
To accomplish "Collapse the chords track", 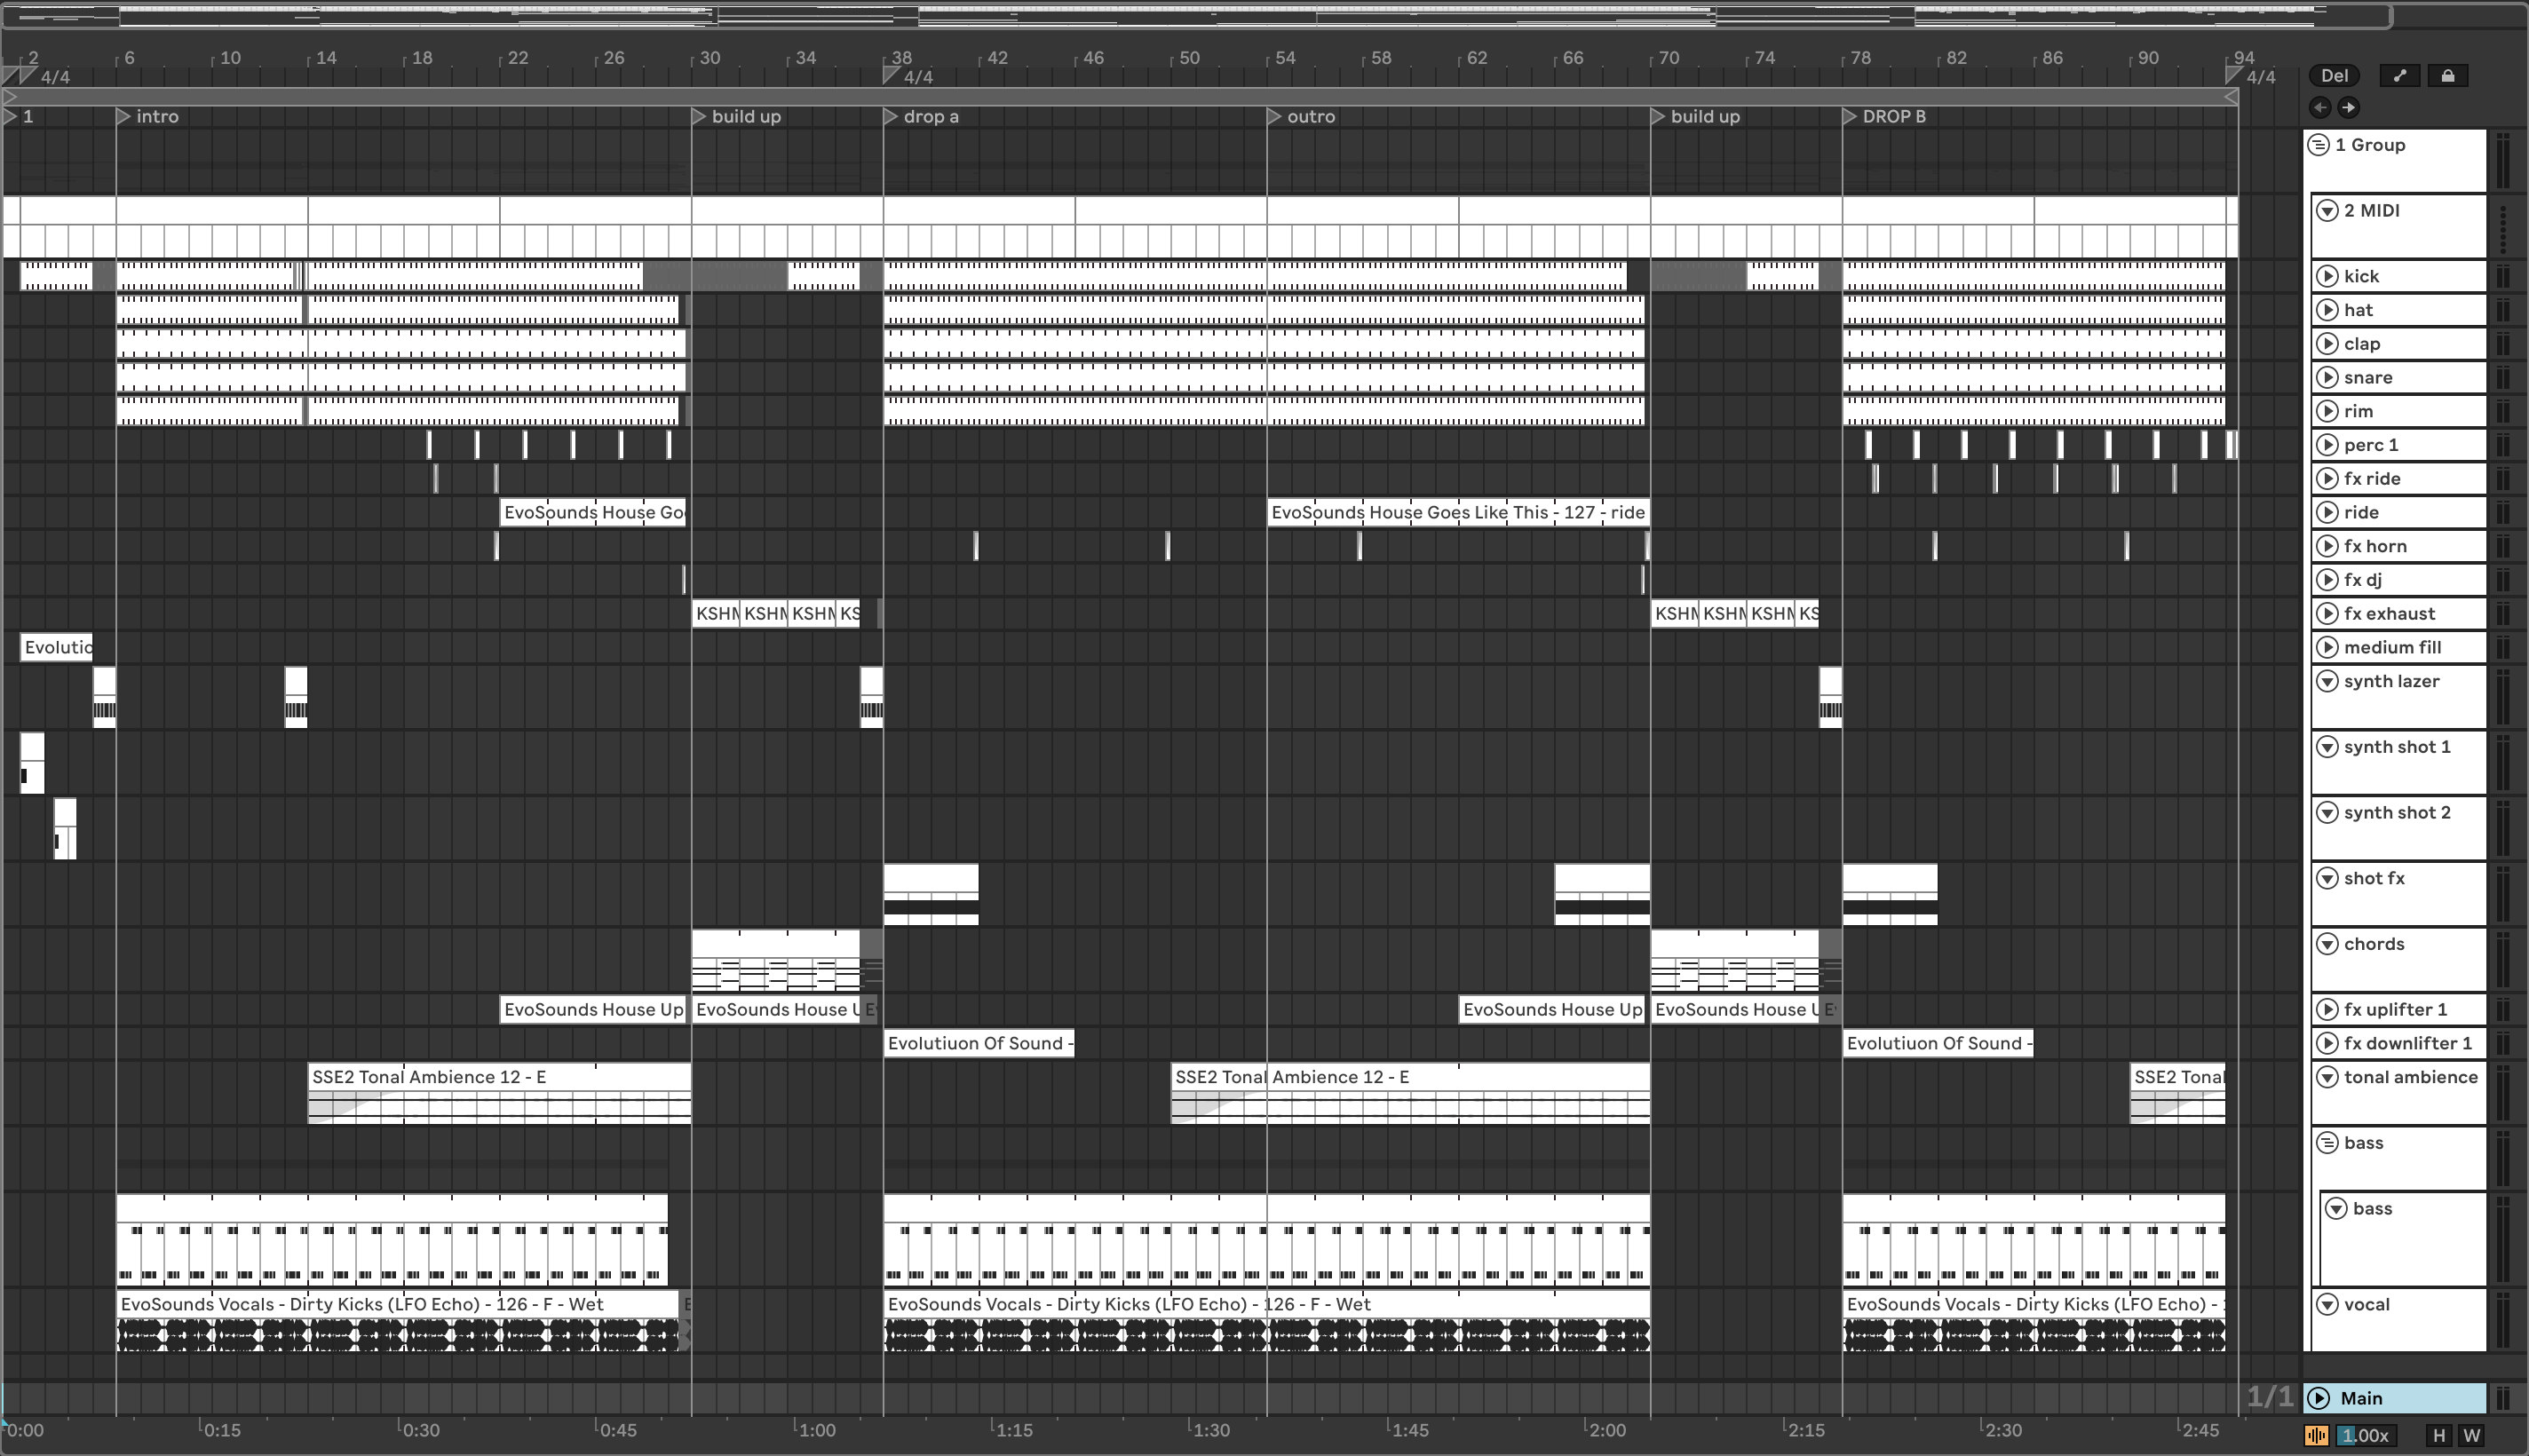I will pyautogui.click(x=2327, y=944).
